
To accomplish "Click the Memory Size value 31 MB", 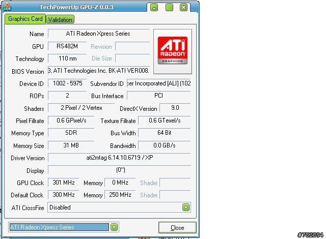I will [x=71, y=145].
